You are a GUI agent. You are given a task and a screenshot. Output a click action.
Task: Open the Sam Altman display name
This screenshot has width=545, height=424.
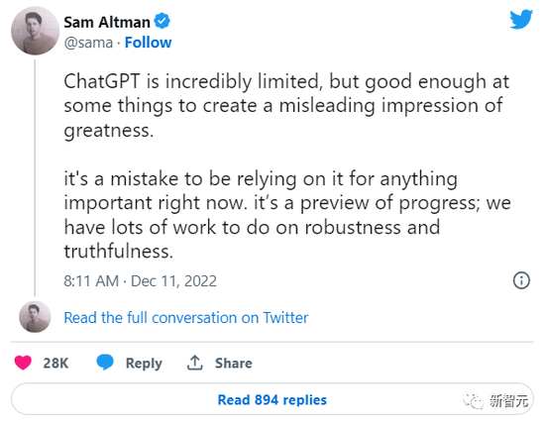pyautogui.click(x=107, y=22)
